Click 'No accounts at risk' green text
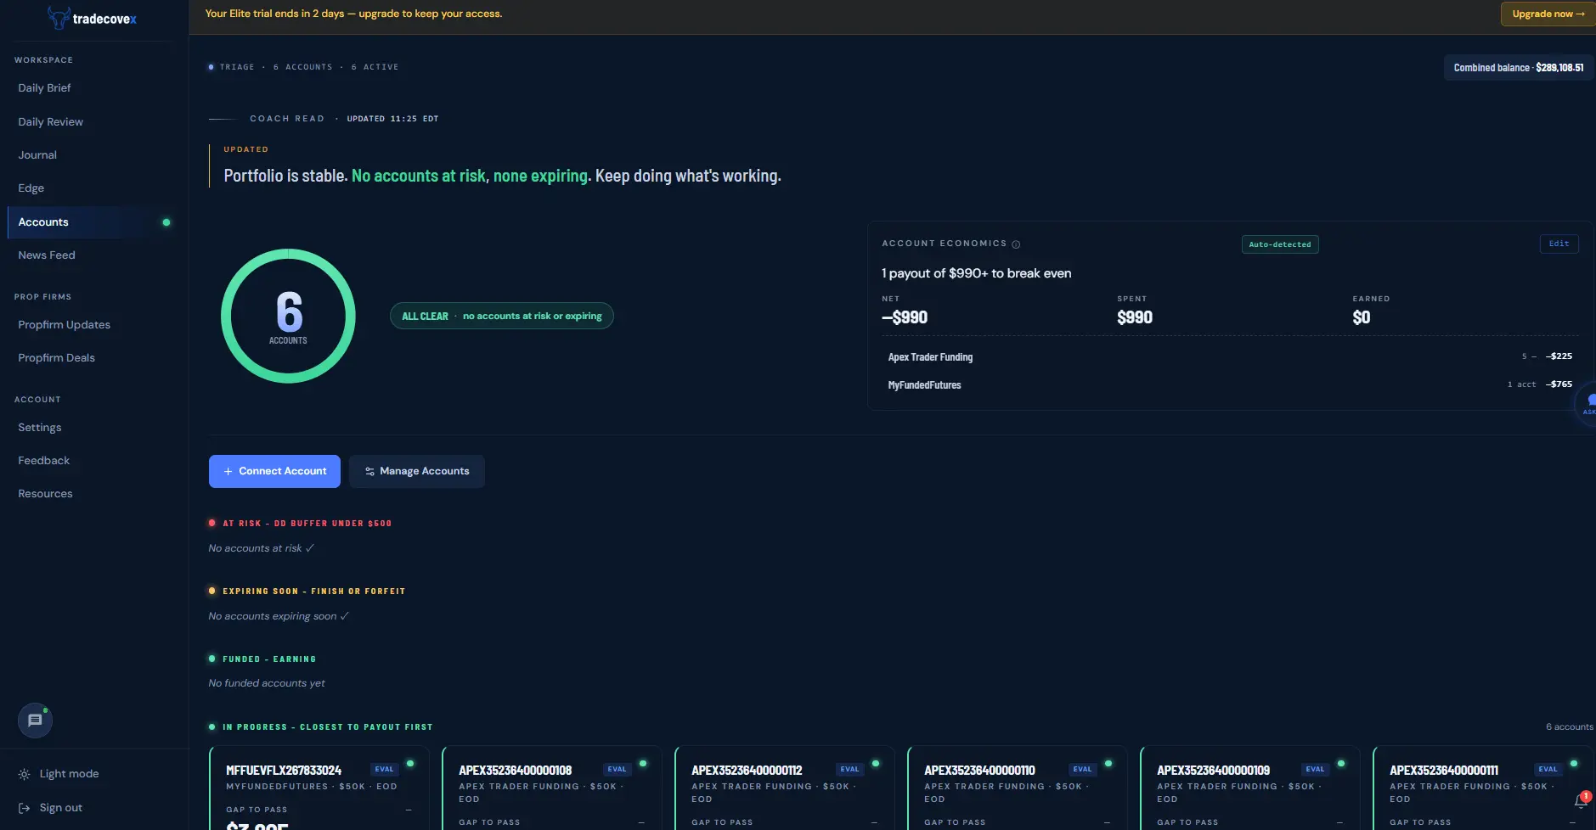This screenshot has width=1596, height=830. click(x=419, y=176)
